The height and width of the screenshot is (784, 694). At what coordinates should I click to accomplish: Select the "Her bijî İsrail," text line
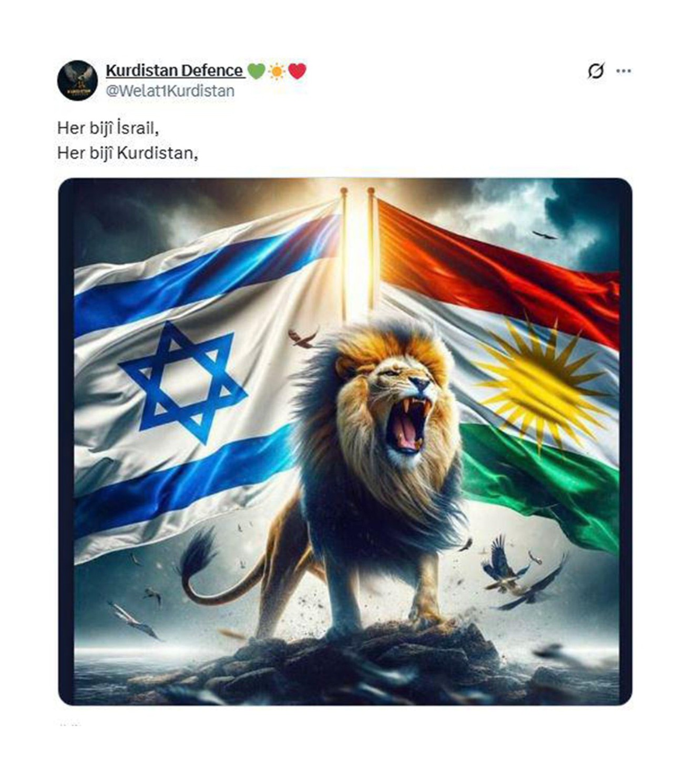click(x=108, y=128)
